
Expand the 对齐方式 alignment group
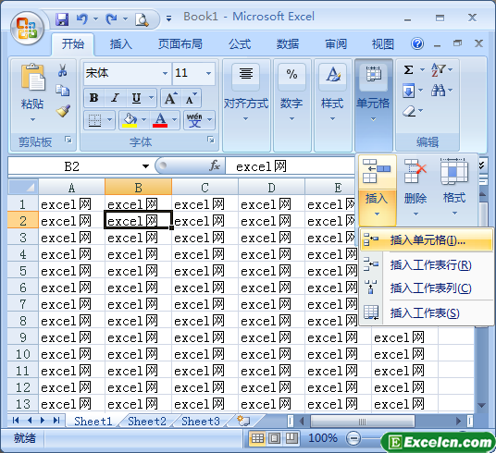(x=246, y=104)
